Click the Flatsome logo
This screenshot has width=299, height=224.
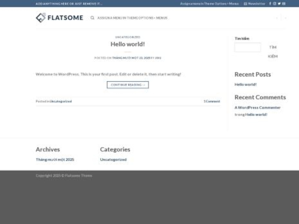click(59, 18)
